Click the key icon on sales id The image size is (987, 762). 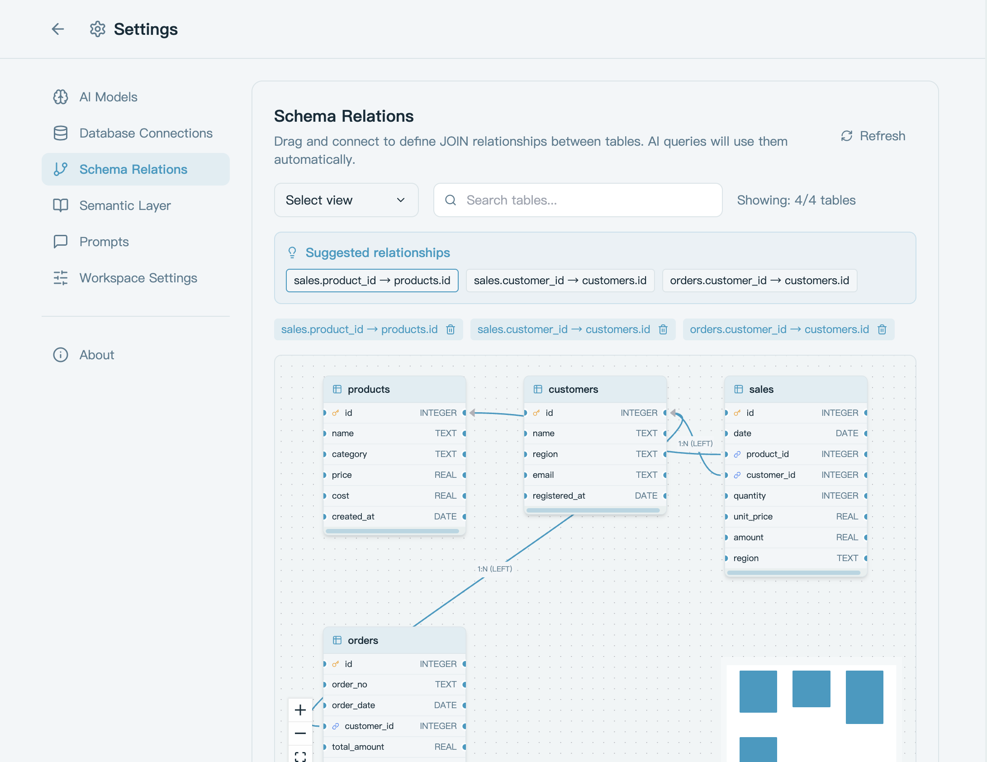pos(737,413)
